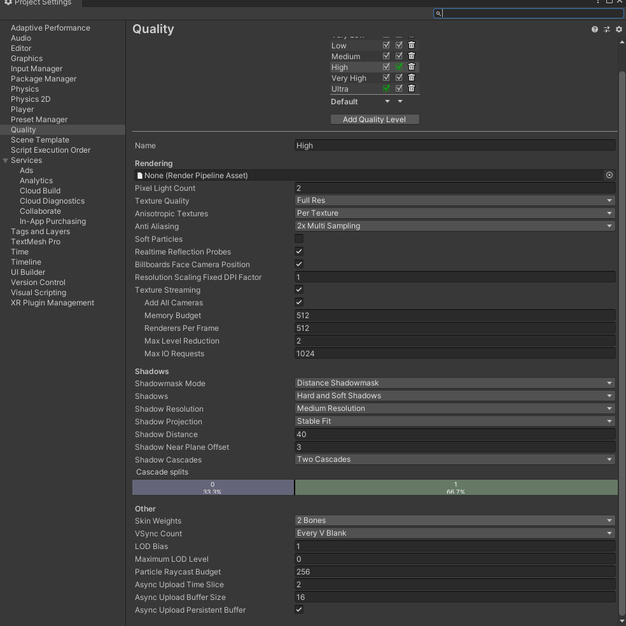Delete the Medium quality level
Screen dimensions: 626x626
point(411,56)
